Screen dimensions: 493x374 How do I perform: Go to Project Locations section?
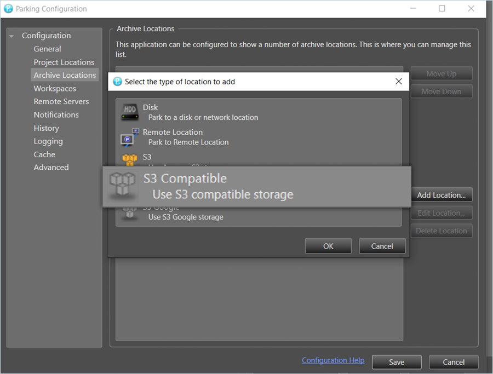pyautogui.click(x=64, y=62)
